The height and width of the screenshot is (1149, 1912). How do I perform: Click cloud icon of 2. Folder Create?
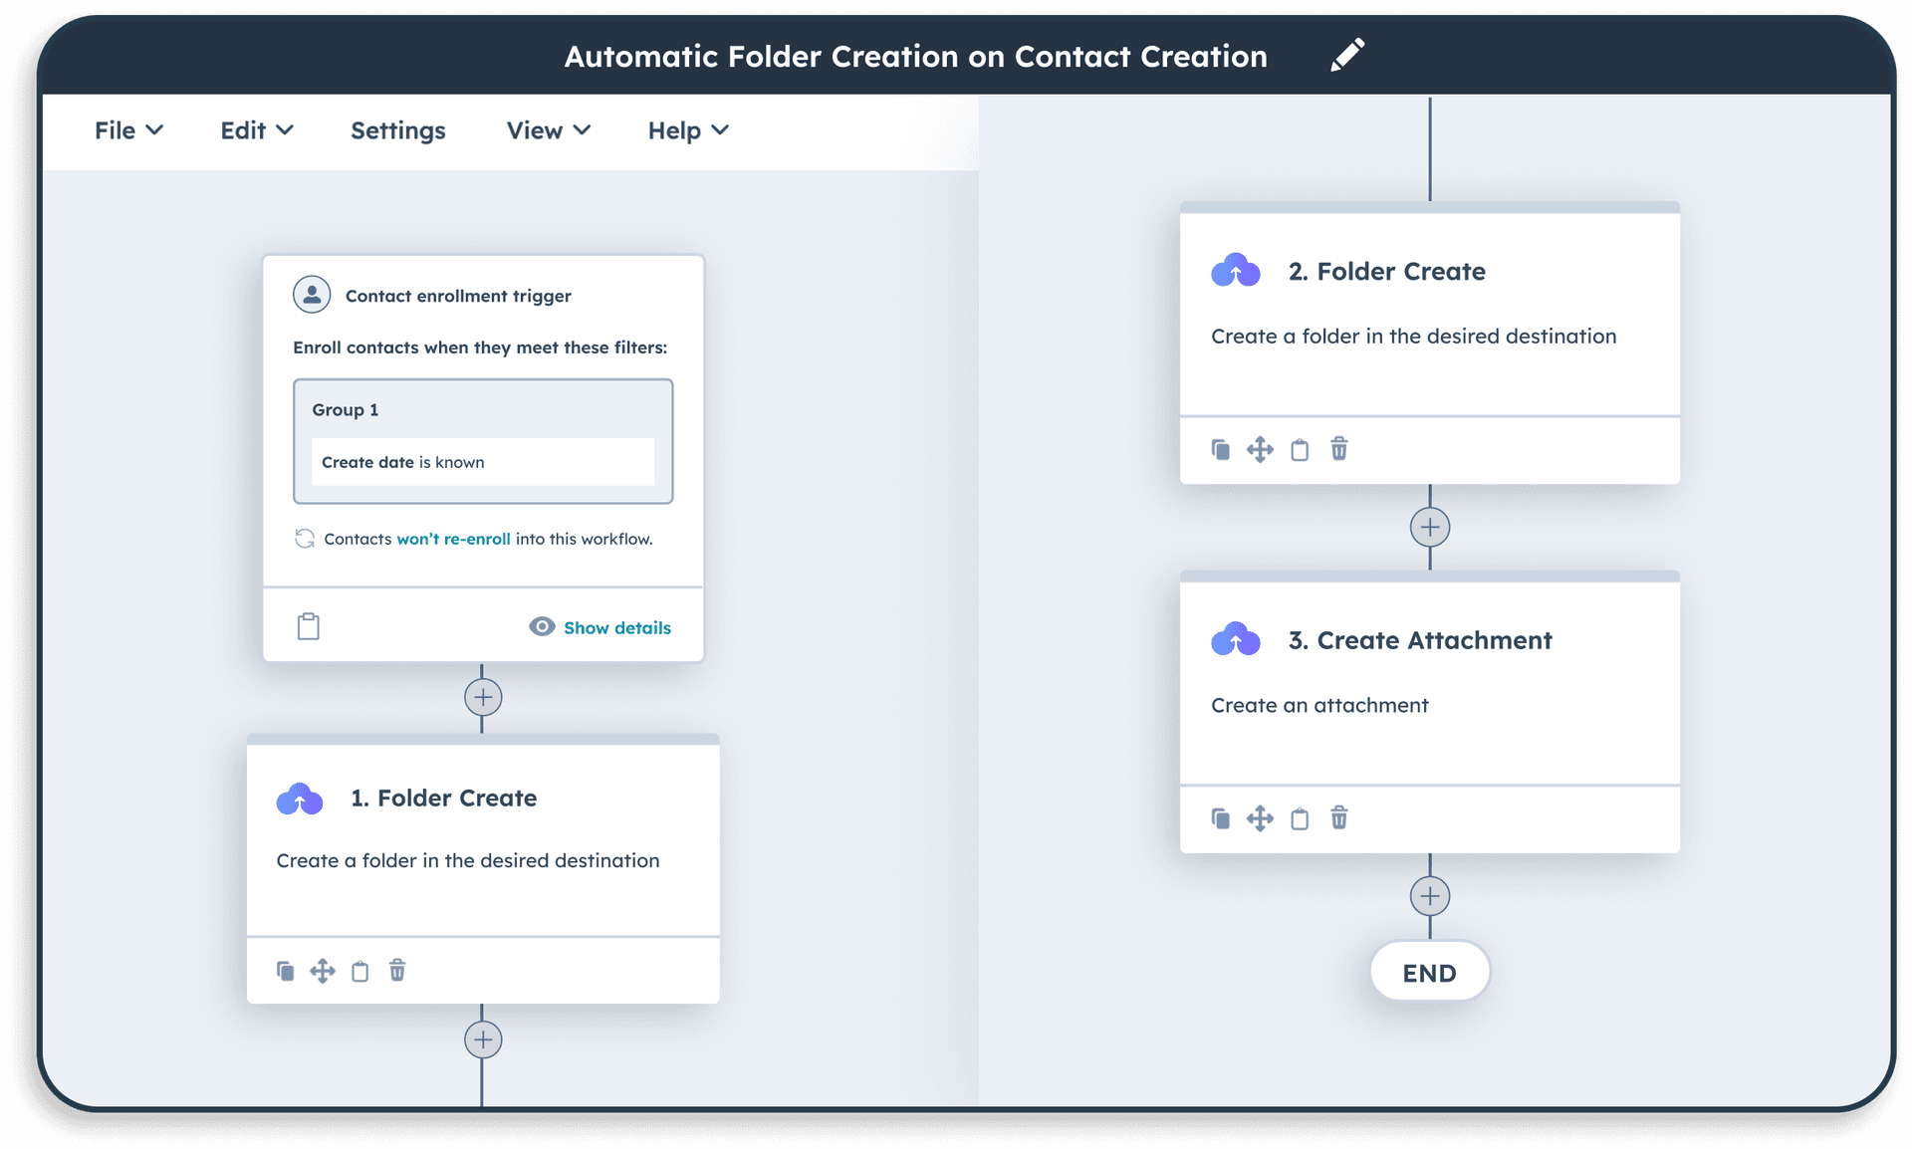point(1236,271)
